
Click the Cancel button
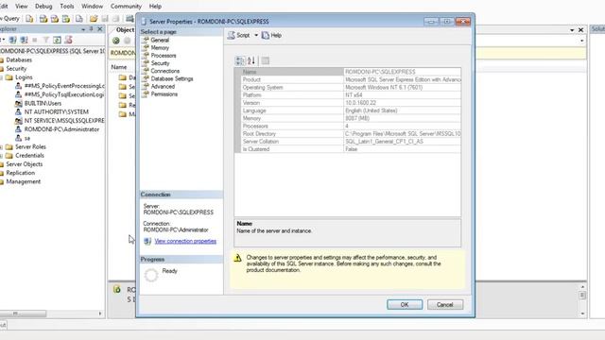445,304
